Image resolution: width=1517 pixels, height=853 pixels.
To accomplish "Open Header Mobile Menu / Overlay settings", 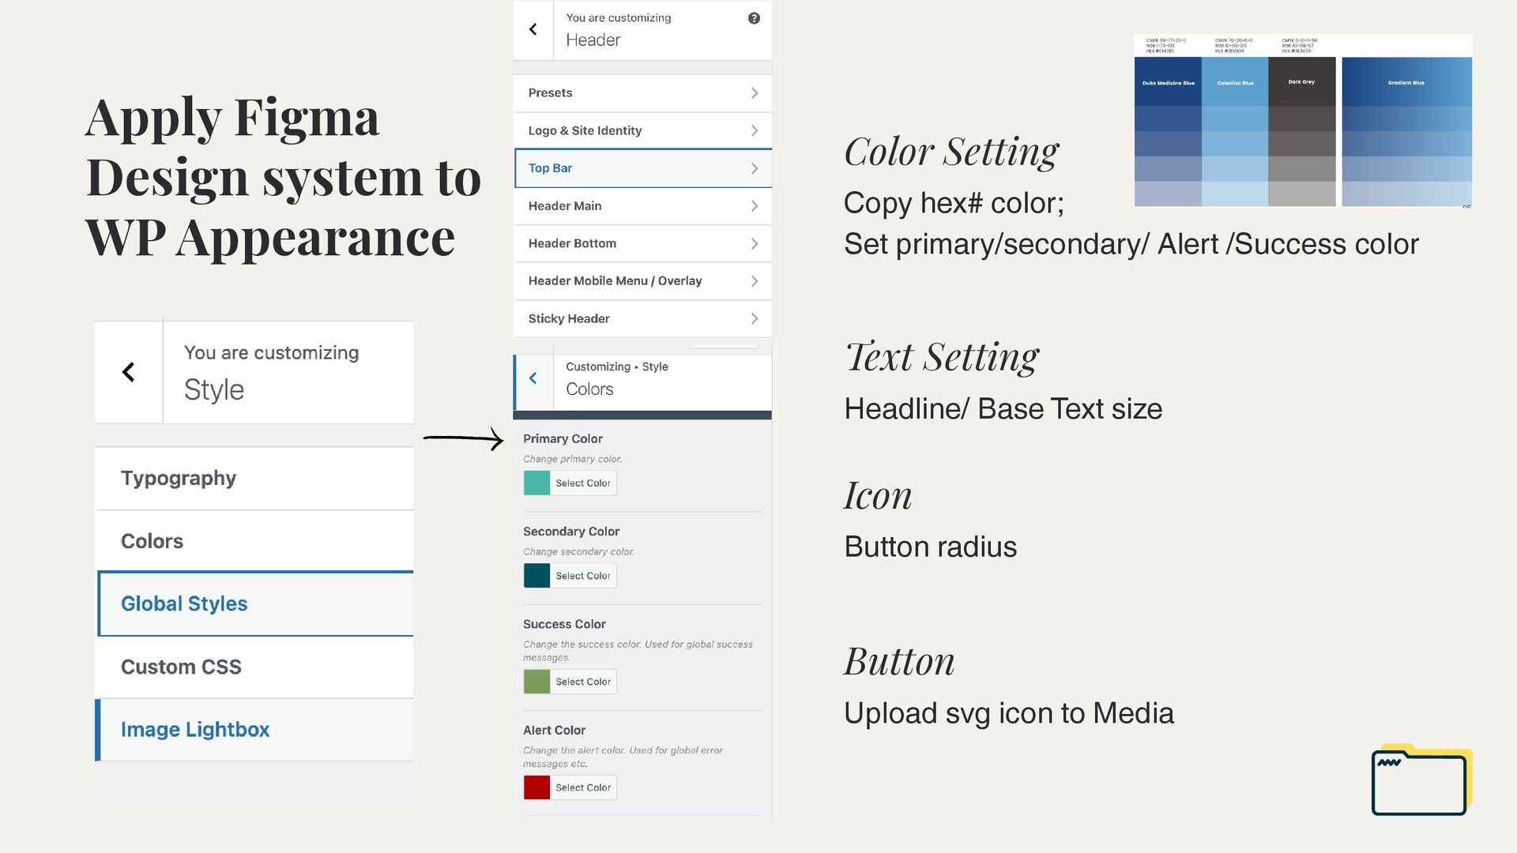I will click(x=642, y=281).
